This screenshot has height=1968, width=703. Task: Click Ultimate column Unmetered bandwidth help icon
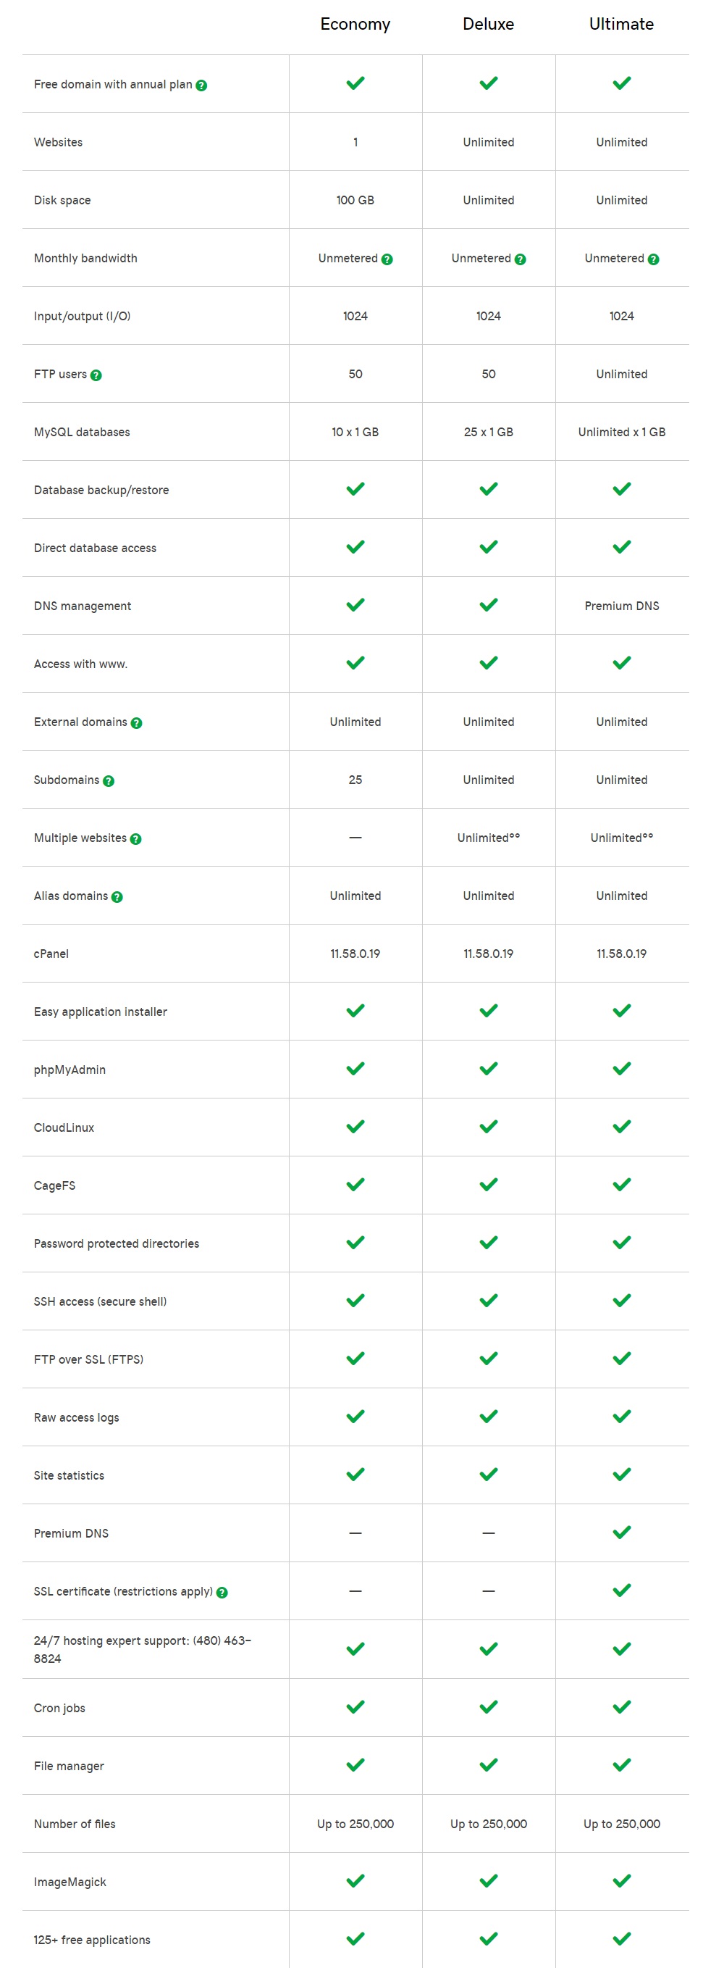coord(653,259)
